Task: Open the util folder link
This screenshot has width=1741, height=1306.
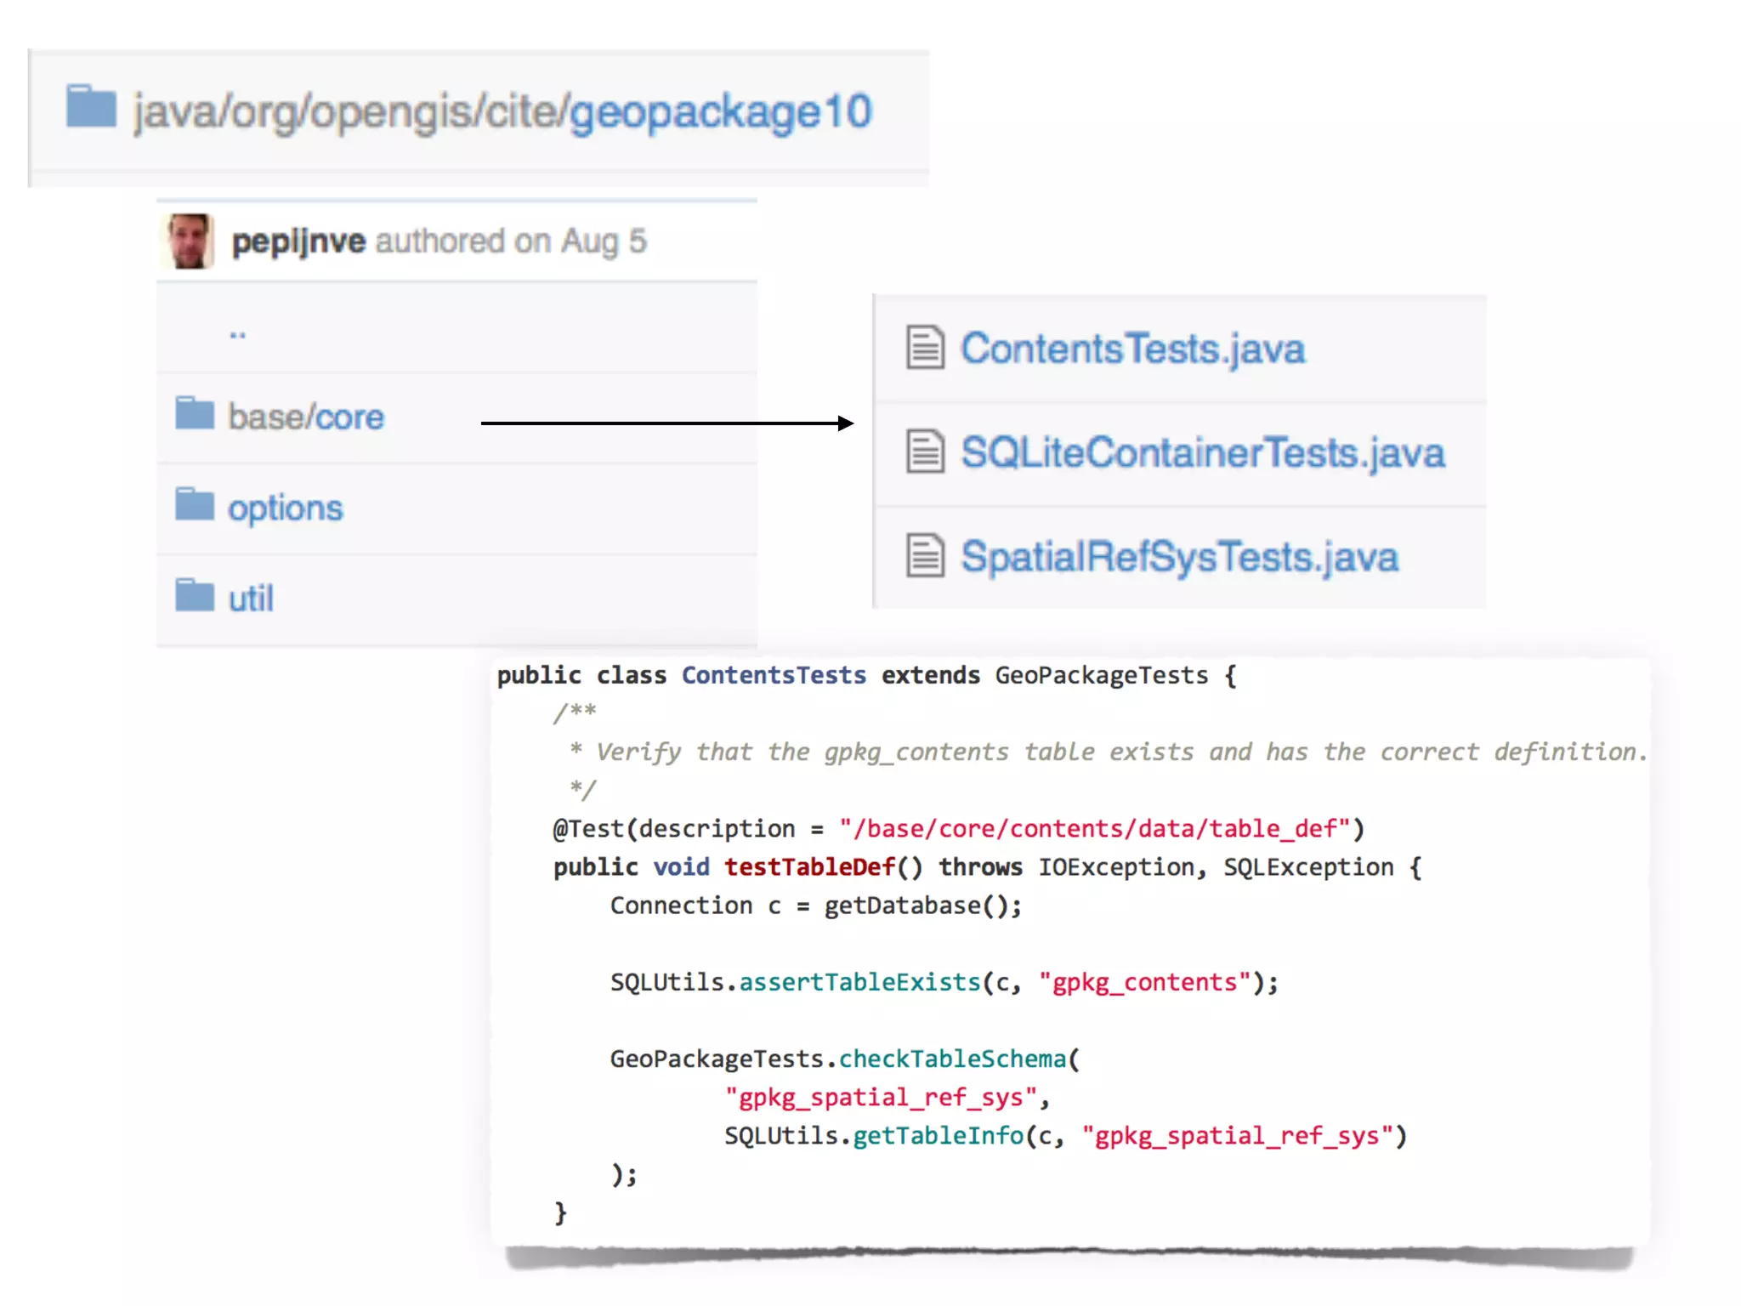Action: click(251, 599)
